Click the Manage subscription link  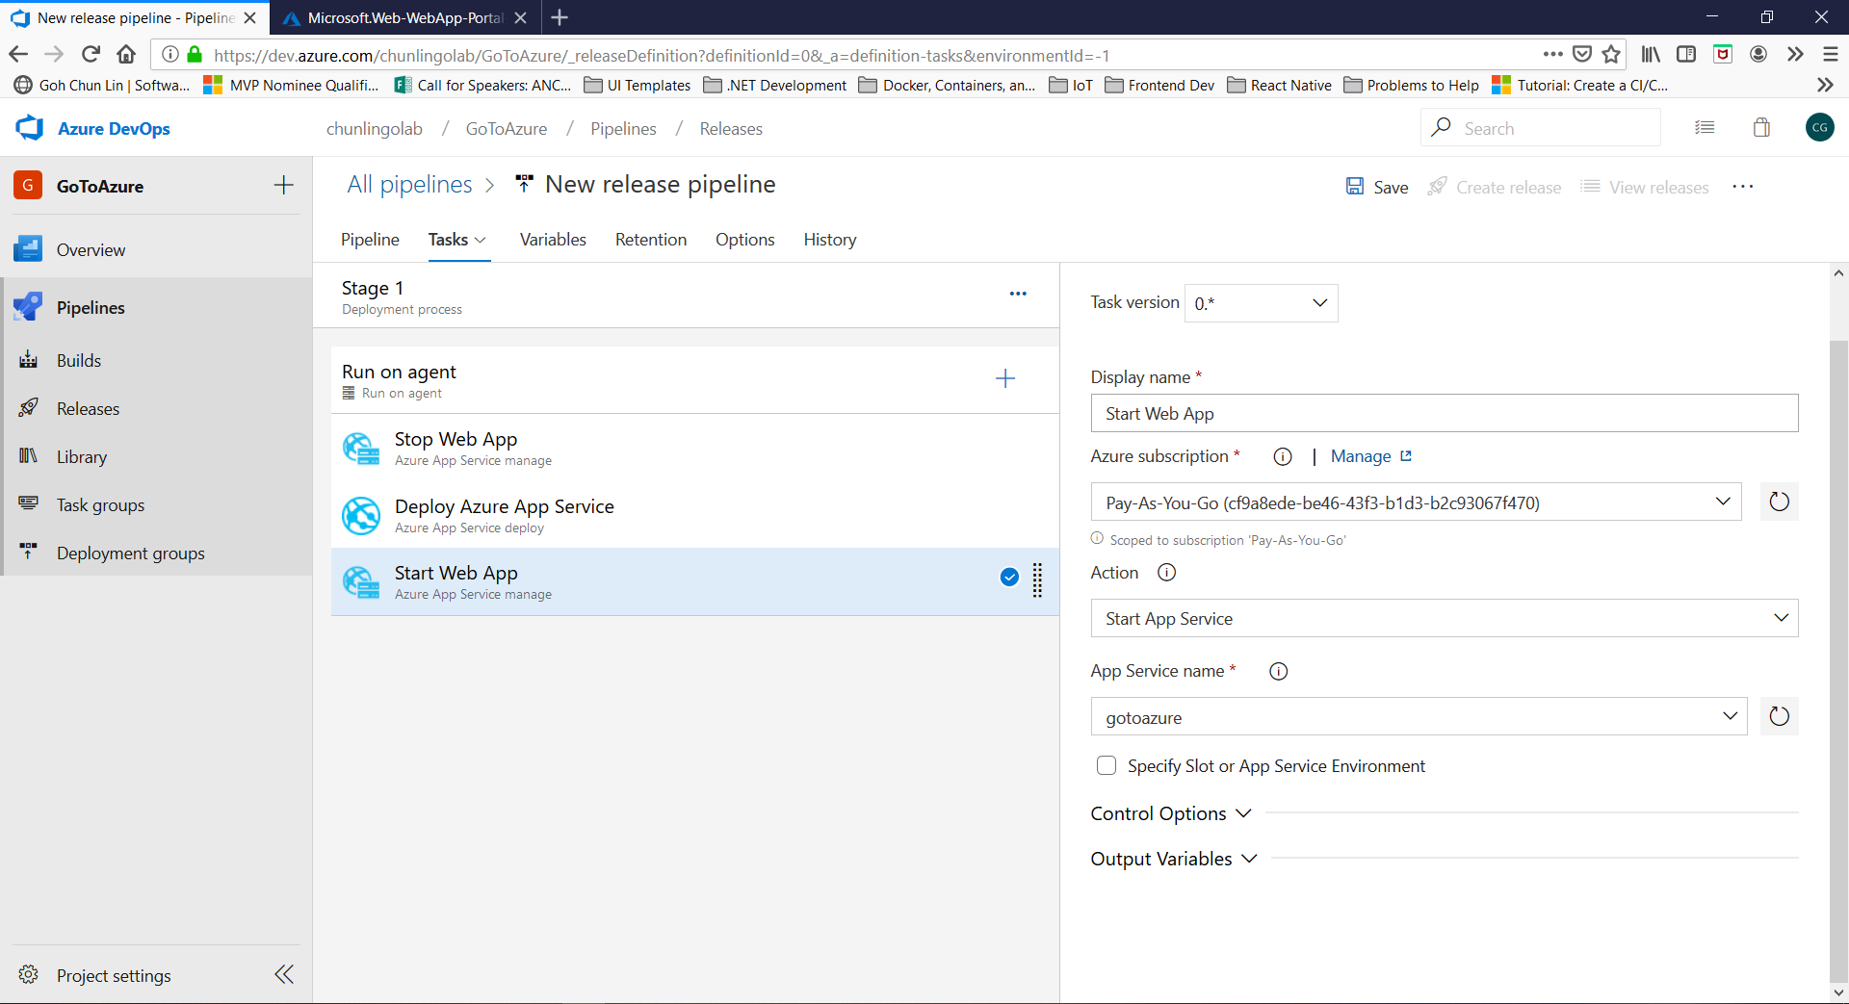click(1370, 456)
